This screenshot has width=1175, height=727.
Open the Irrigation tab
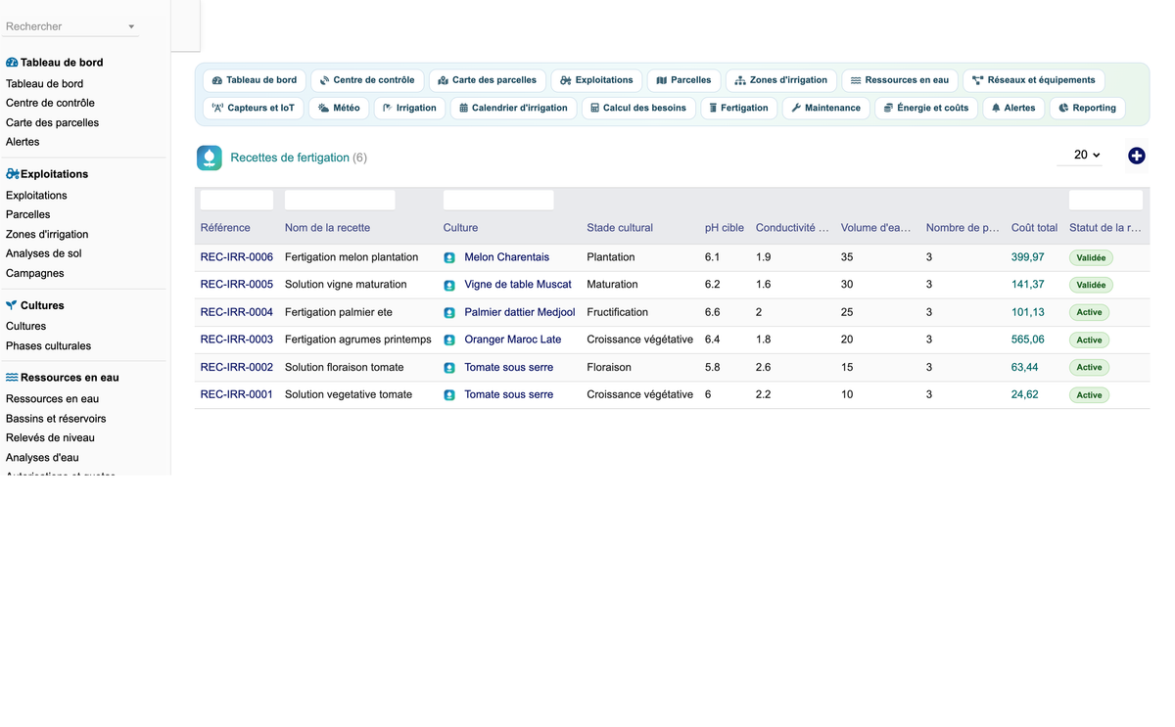point(410,108)
